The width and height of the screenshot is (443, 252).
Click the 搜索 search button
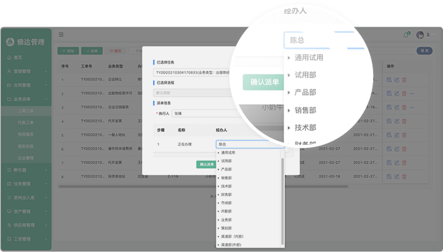tap(425, 51)
